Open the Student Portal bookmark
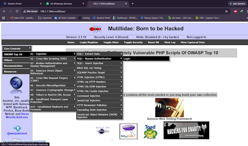The width and height of the screenshot is (248, 146). coord(101,18)
